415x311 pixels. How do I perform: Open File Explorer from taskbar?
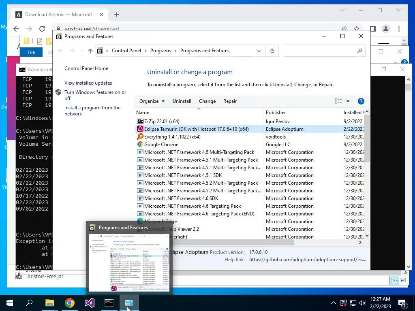click(x=49, y=303)
